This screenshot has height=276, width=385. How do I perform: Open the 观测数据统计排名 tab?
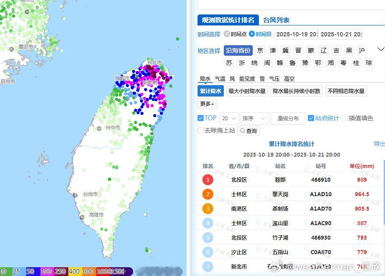coord(228,20)
